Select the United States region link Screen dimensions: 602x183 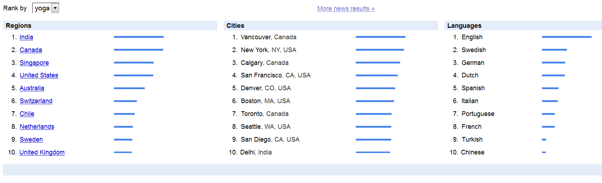click(39, 75)
